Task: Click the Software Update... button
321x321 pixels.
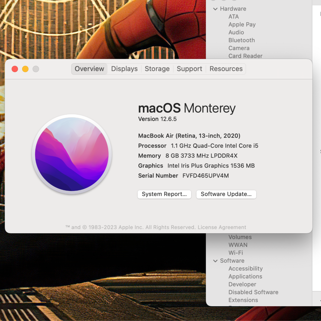Action: 226,194
